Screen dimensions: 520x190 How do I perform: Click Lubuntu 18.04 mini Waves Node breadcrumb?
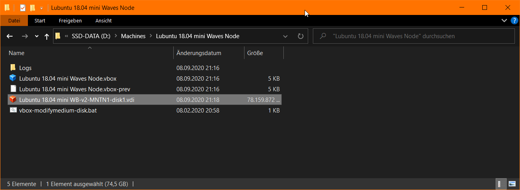[198, 36]
